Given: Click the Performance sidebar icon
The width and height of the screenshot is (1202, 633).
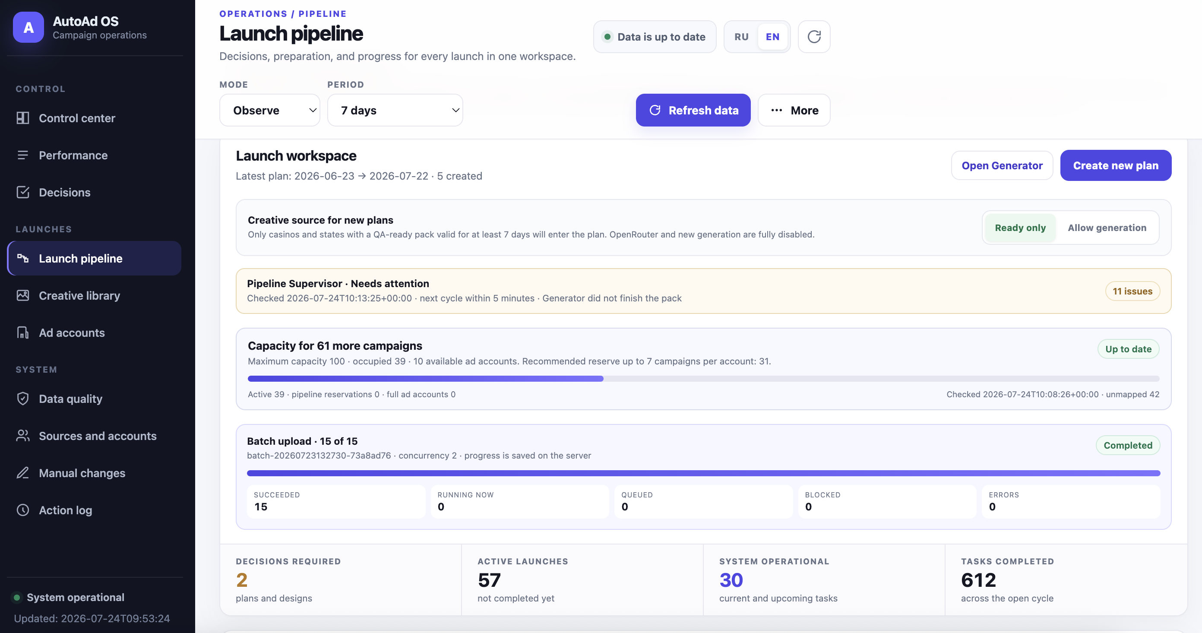Looking at the screenshot, I should coord(23,155).
